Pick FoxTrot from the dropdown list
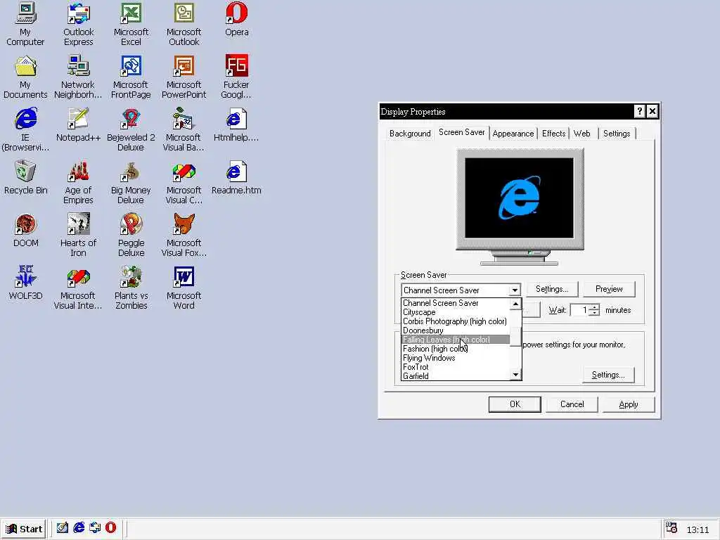720x540 pixels. click(x=455, y=367)
